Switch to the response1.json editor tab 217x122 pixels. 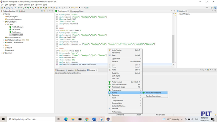(x=77, y=11)
